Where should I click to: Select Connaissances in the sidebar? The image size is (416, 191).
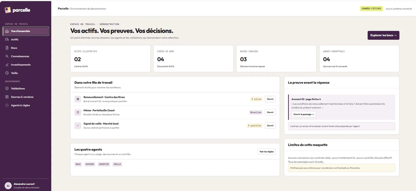tap(26, 56)
